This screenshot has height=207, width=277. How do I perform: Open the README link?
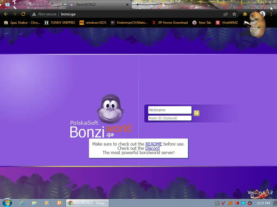(x=154, y=144)
